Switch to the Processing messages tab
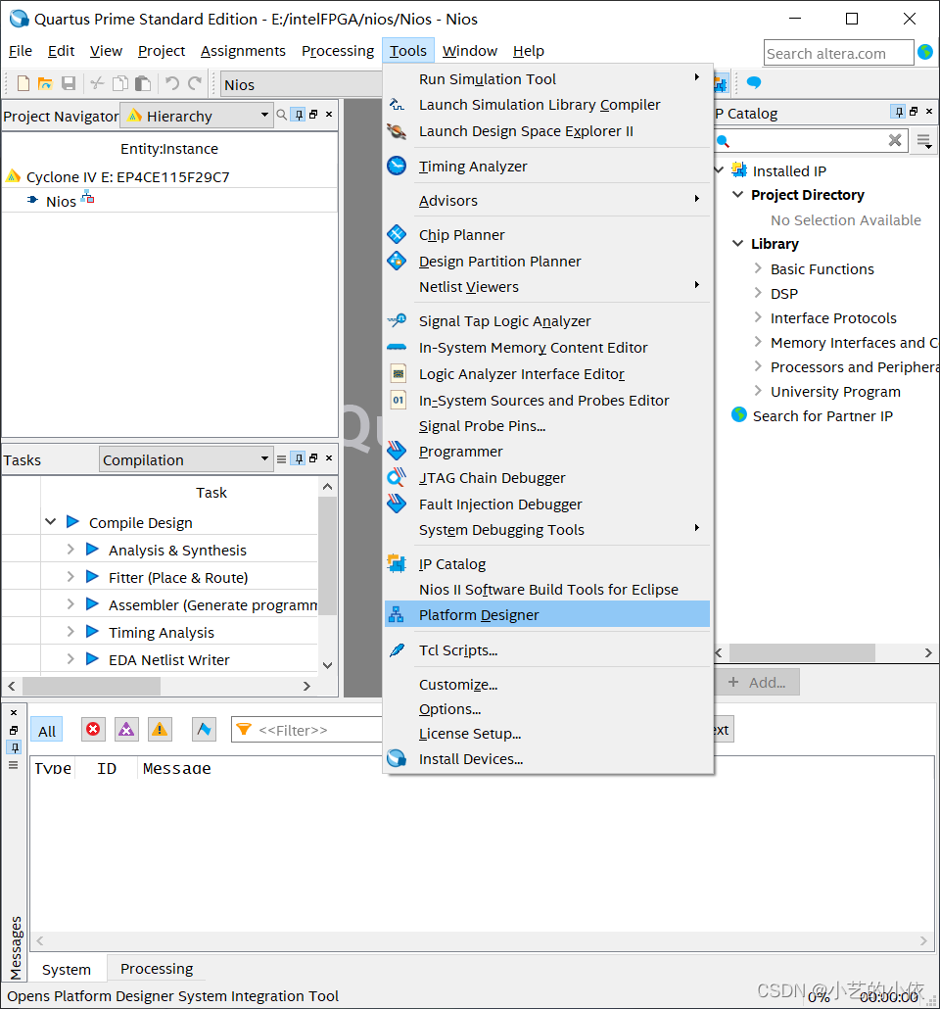The height and width of the screenshot is (1009, 940). pos(157,969)
